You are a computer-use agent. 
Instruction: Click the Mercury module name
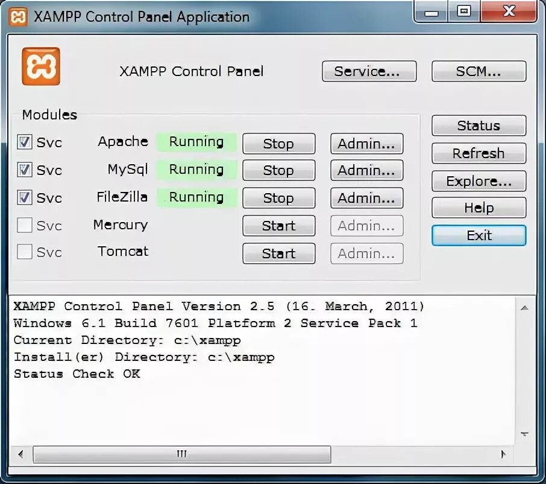(x=121, y=225)
